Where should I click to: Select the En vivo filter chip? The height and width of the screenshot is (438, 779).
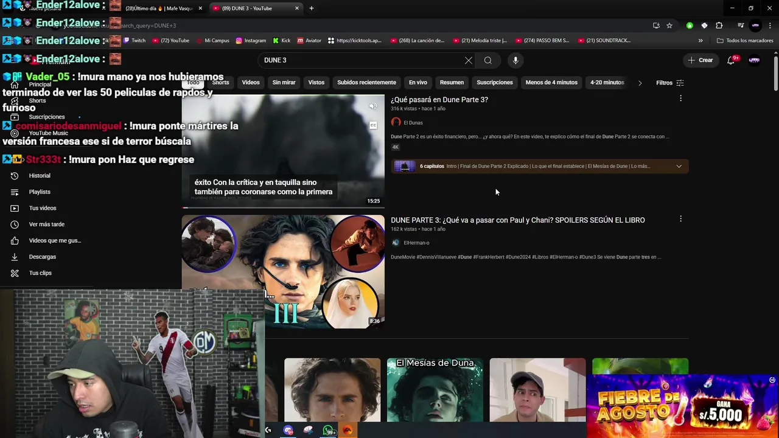pos(418,83)
